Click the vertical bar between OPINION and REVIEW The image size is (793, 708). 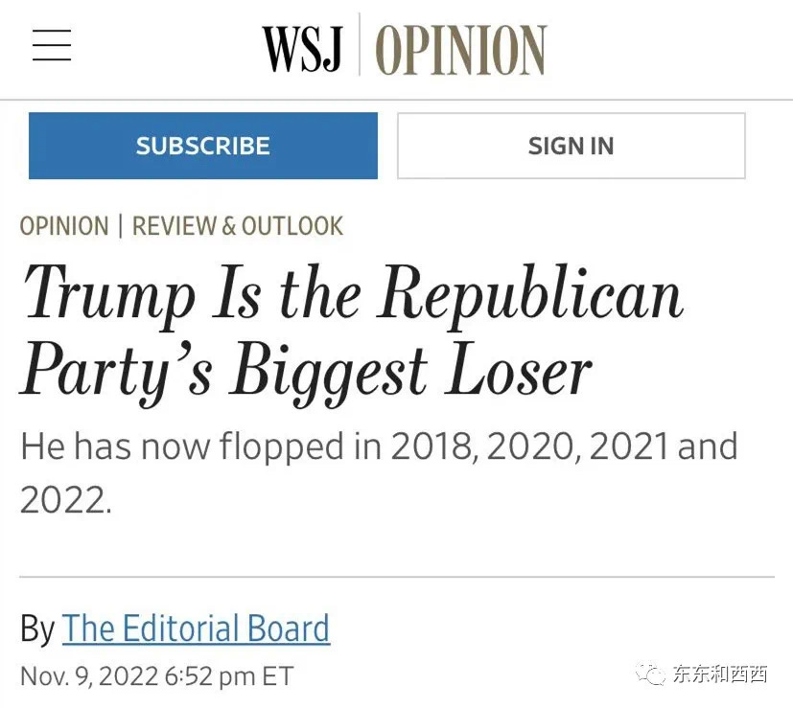120,226
